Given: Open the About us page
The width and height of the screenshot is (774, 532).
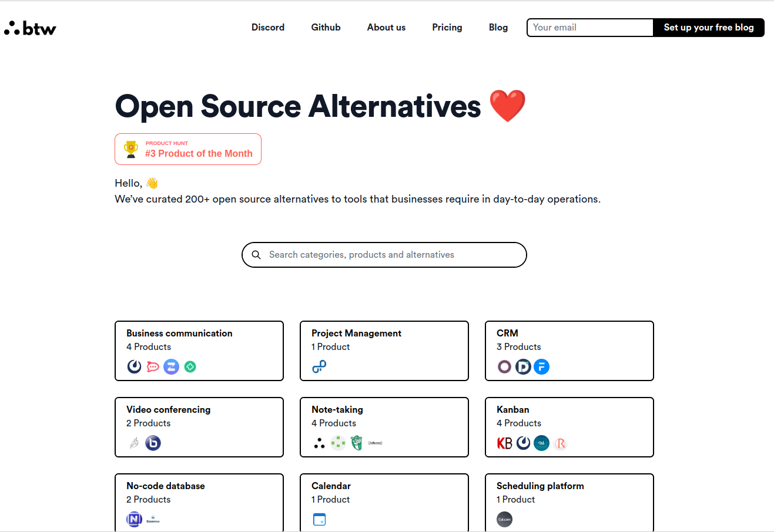Looking at the screenshot, I should pos(386,28).
